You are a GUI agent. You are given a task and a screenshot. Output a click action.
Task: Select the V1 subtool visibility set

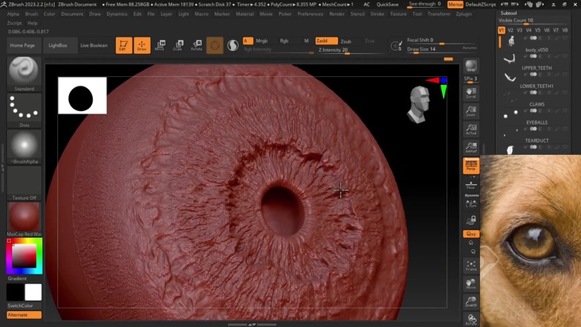pos(502,30)
